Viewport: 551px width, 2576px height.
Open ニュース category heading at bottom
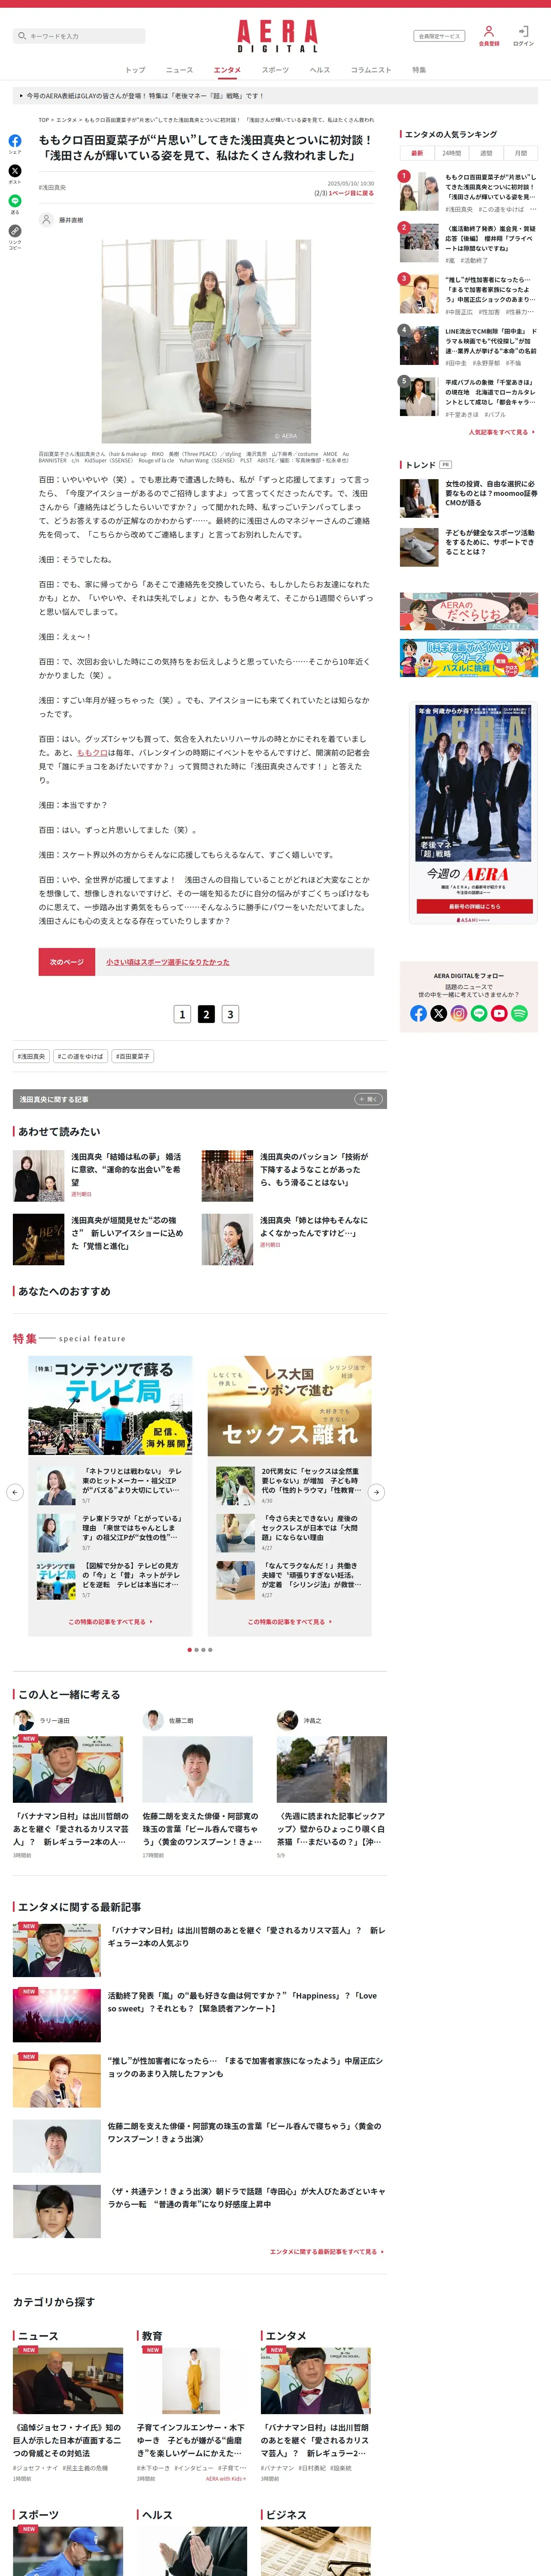tap(38, 2335)
